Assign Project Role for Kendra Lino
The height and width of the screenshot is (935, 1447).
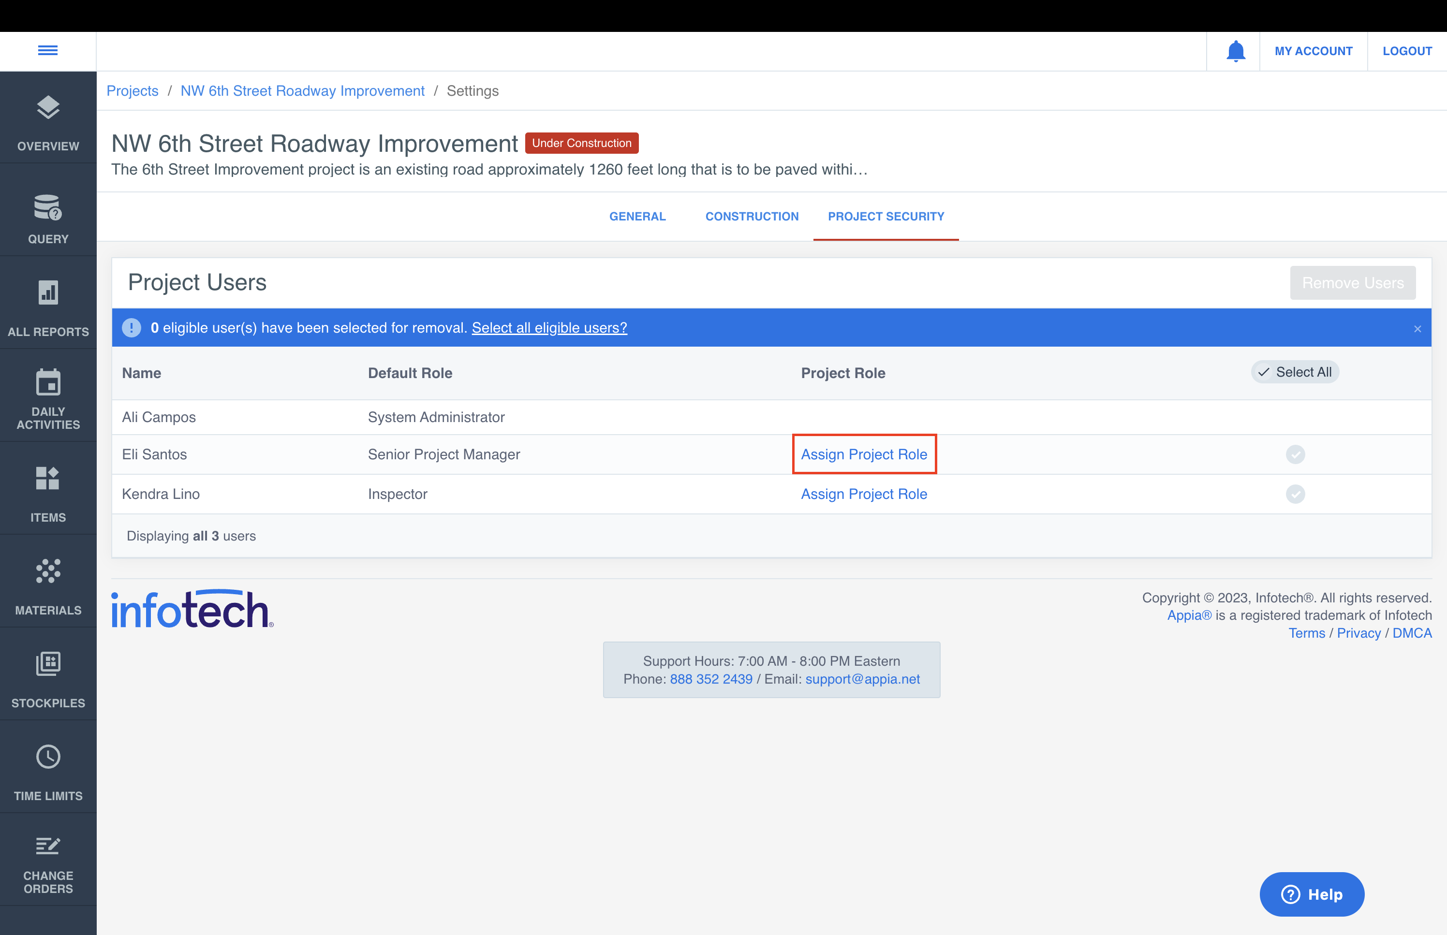pyautogui.click(x=863, y=494)
